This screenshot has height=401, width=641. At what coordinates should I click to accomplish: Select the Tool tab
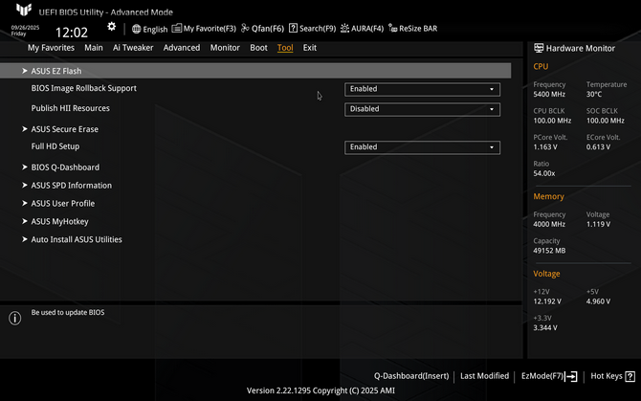(x=285, y=48)
